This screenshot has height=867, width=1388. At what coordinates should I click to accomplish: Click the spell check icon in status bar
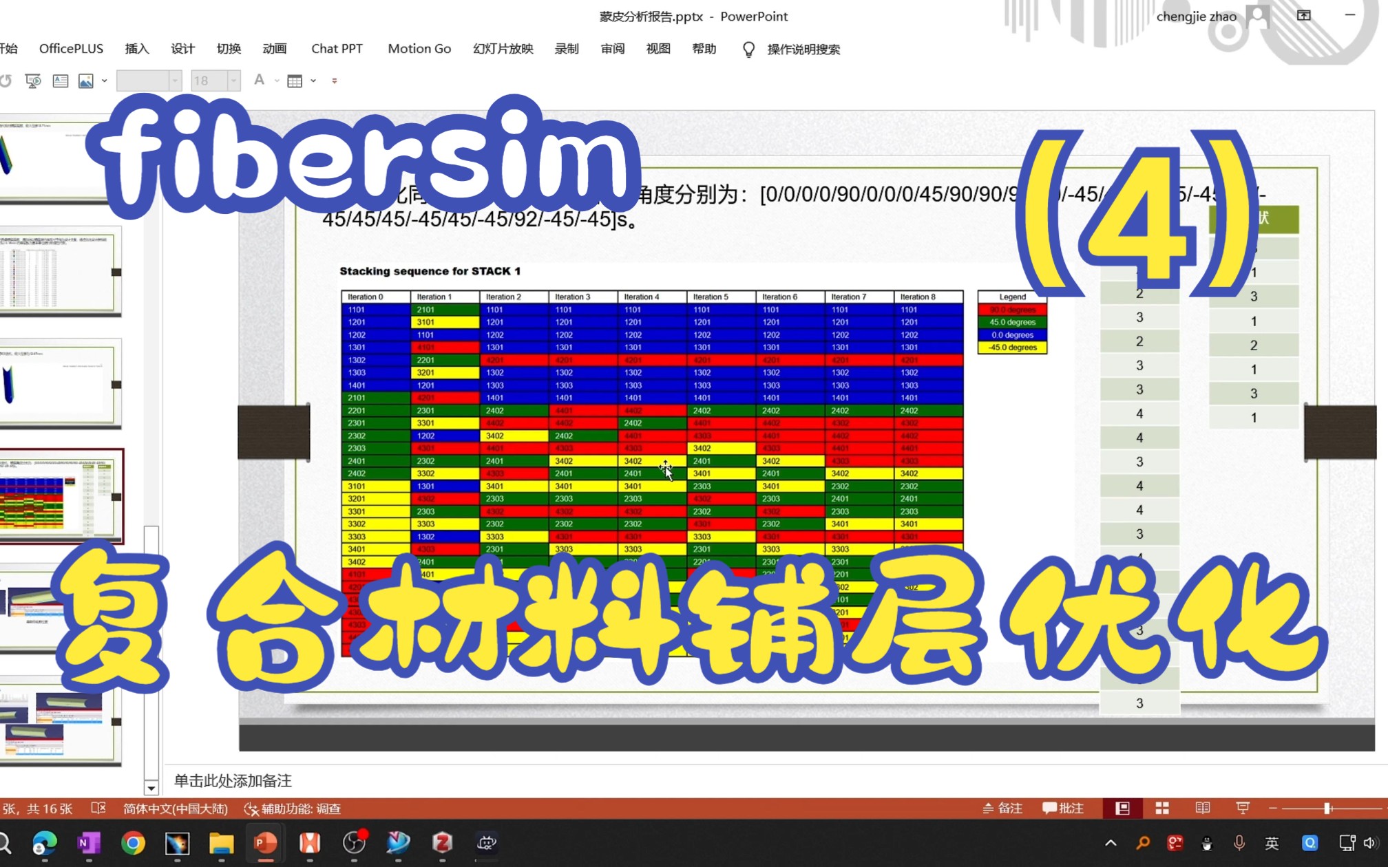click(98, 808)
